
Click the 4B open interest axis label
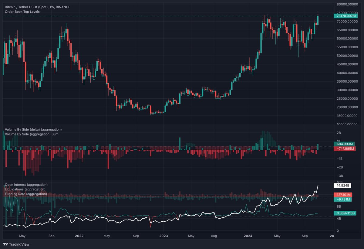click(x=339, y=219)
